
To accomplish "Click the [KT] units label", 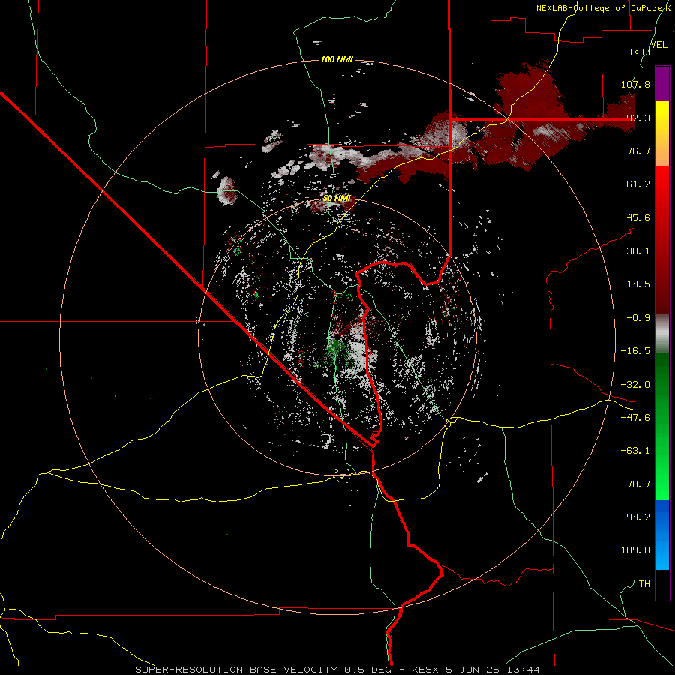I will [x=640, y=52].
